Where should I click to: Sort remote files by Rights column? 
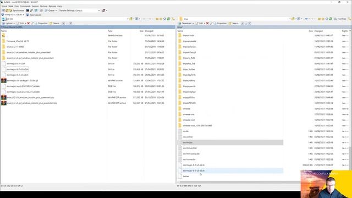345,31
